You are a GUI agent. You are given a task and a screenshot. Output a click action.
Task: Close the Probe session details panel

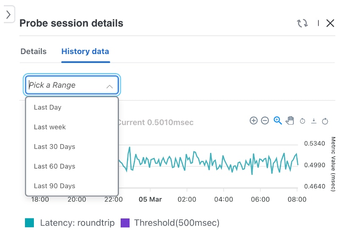point(330,23)
